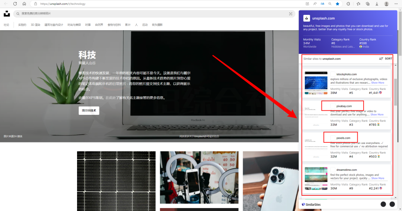Open the browser more options menu

[x=396, y=4]
